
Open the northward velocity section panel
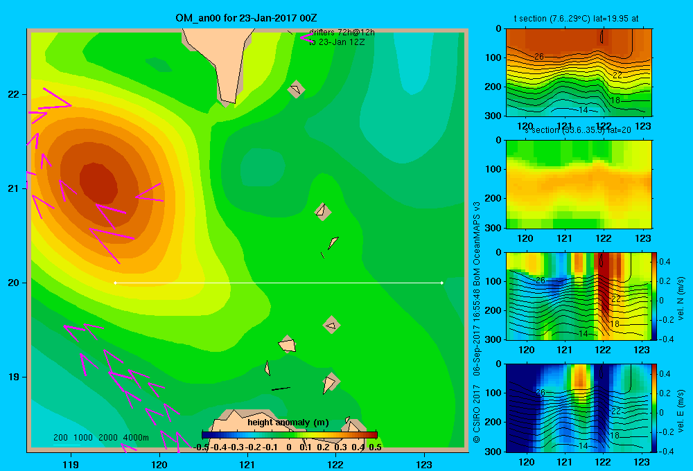pyautogui.click(x=579, y=296)
